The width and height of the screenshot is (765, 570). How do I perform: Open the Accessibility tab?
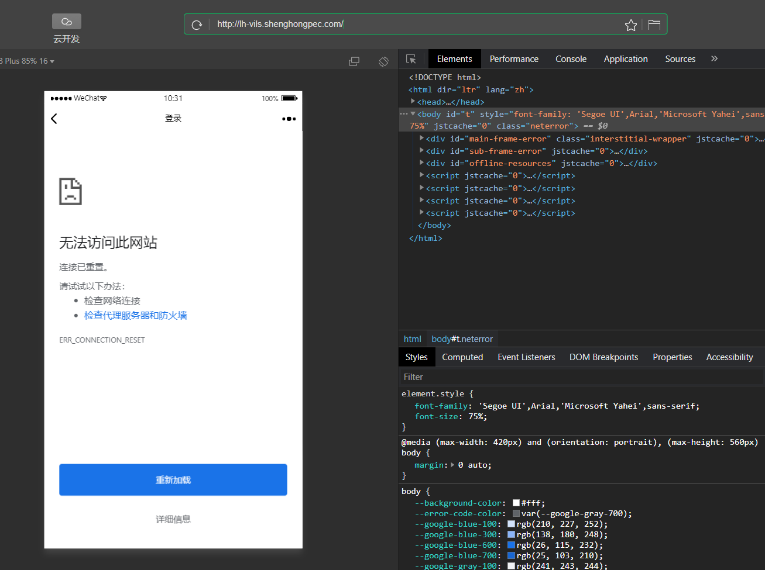point(729,357)
